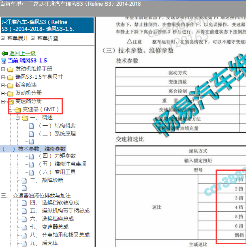Open the 七、变速器总成 section
The height and width of the screenshot is (247, 246).
[x=49, y=227]
